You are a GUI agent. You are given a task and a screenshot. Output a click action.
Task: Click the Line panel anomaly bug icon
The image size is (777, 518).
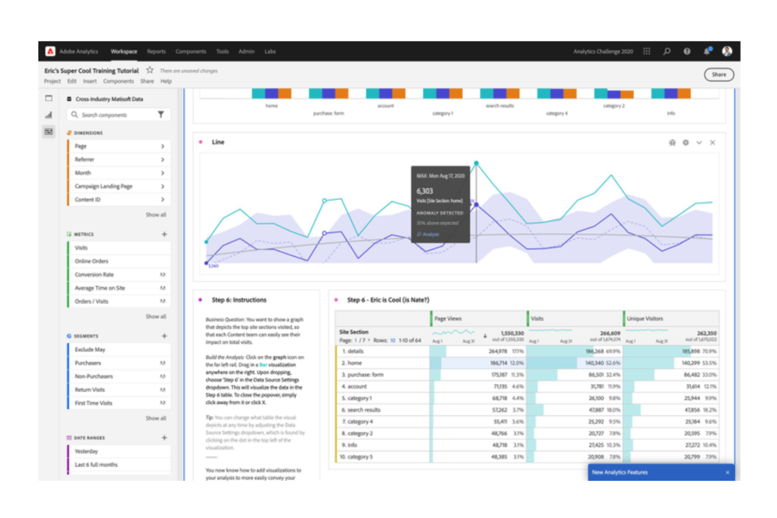coord(672,142)
